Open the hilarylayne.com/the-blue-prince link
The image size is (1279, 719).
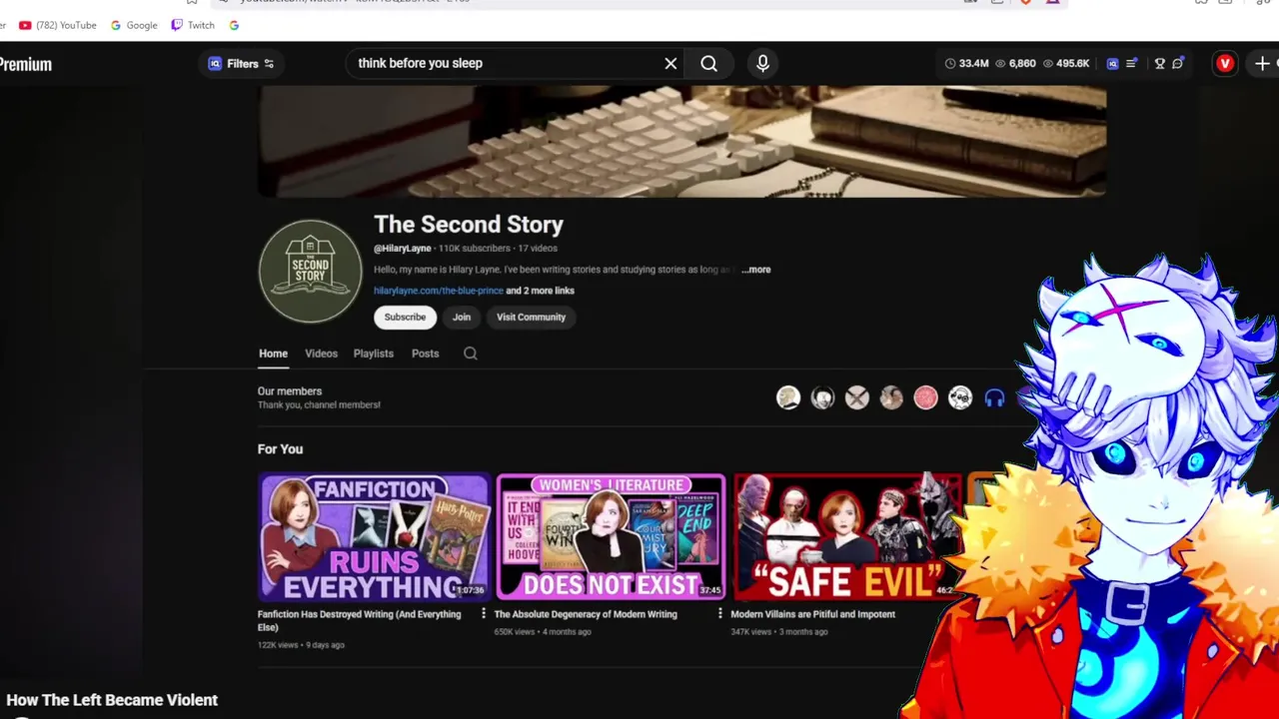(438, 291)
